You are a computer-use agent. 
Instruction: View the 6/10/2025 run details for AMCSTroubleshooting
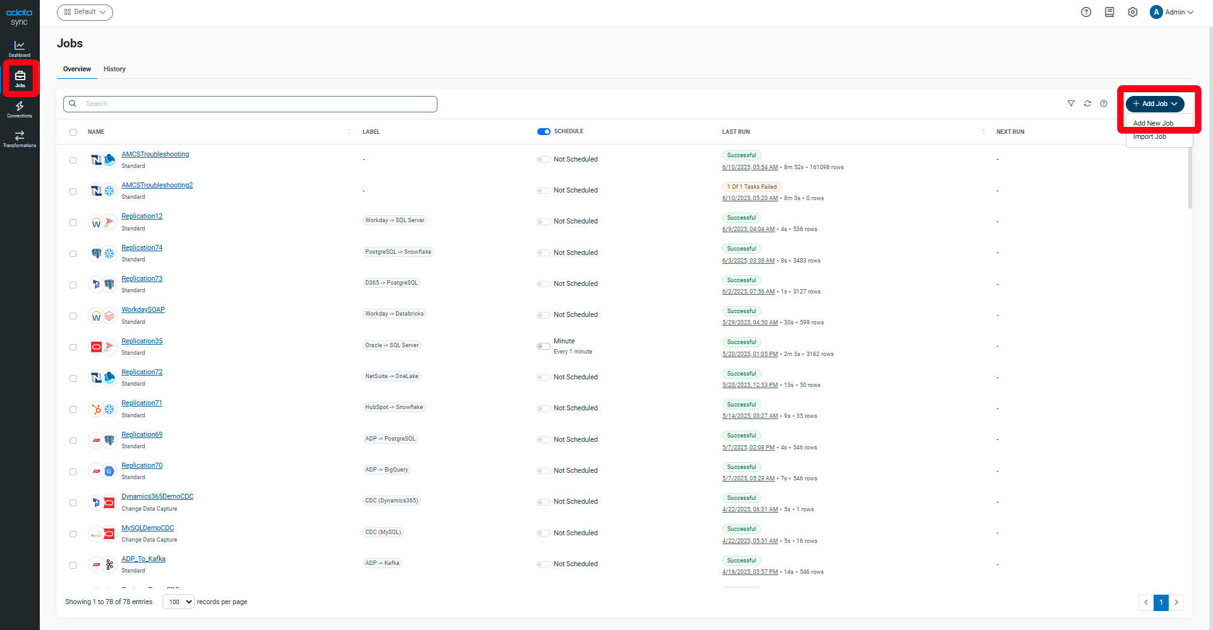click(750, 167)
